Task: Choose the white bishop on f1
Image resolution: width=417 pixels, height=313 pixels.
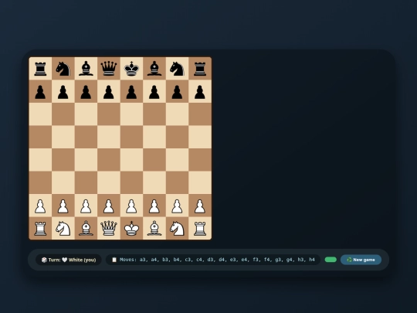Action: click(154, 228)
